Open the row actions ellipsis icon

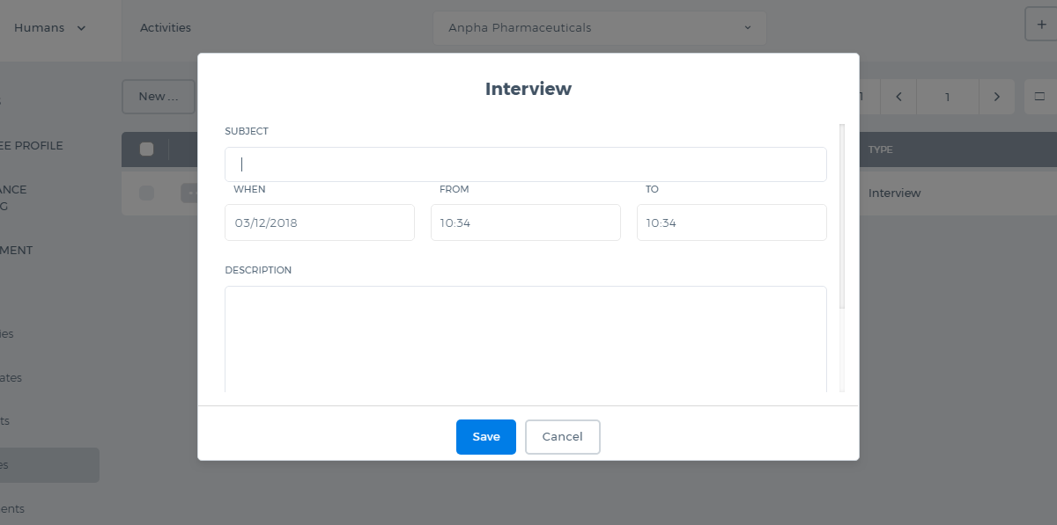[x=190, y=193]
